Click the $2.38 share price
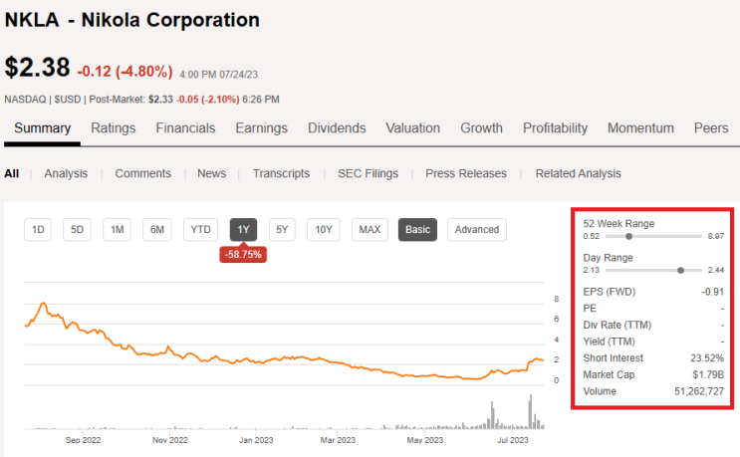Screen dimensions: 740x457 37,67
